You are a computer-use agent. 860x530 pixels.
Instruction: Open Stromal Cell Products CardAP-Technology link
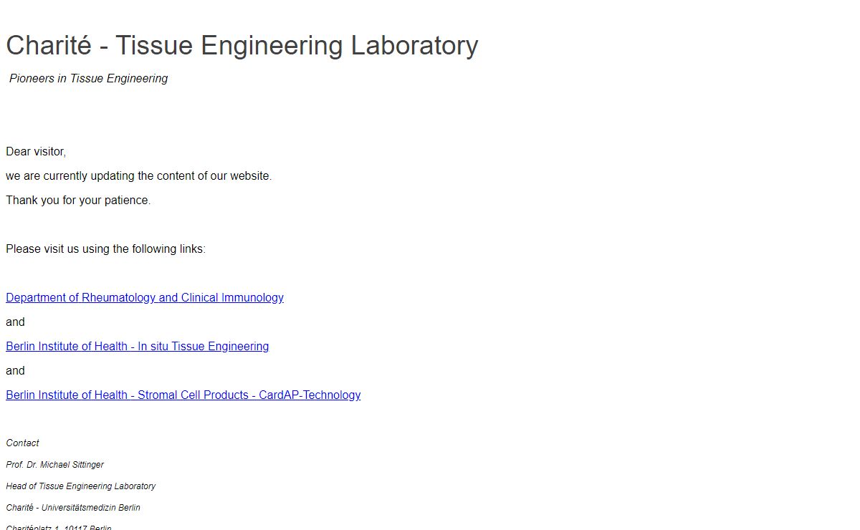pos(183,395)
